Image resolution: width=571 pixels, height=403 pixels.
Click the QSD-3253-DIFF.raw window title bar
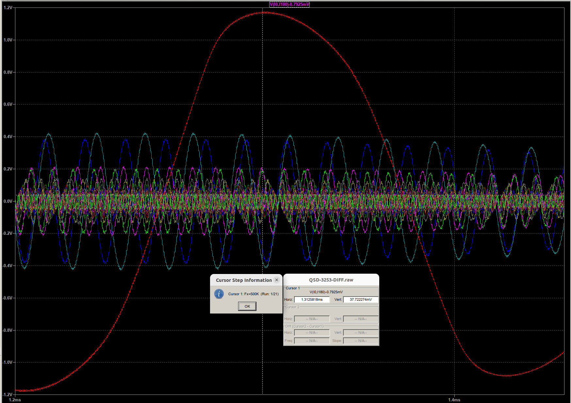point(331,280)
